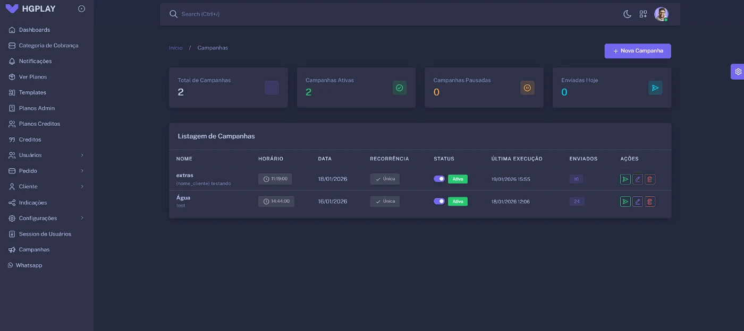744x331 pixels.
Task: Delete the 'Água' campaign trash icon
Action: click(x=649, y=202)
